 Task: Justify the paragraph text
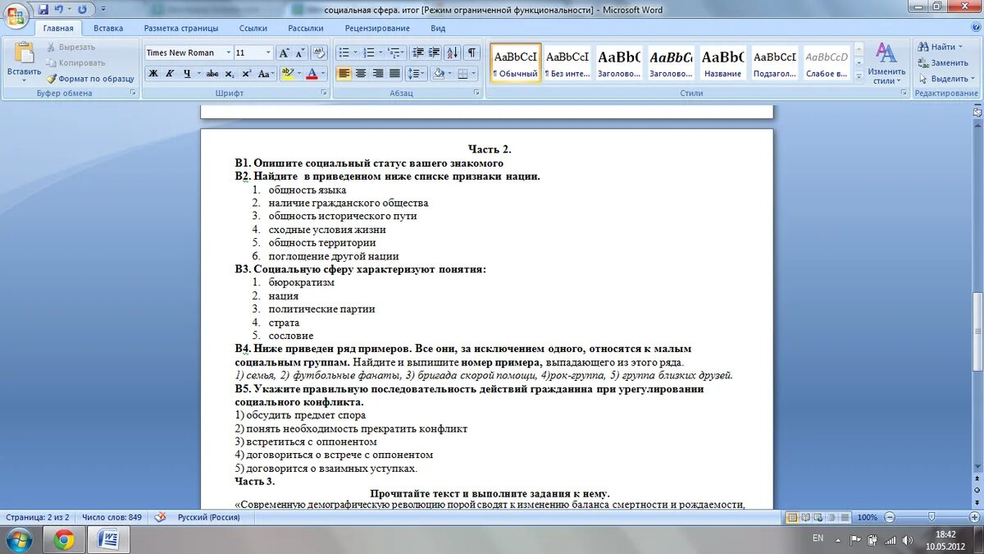pyautogui.click(x=394, y=74)
